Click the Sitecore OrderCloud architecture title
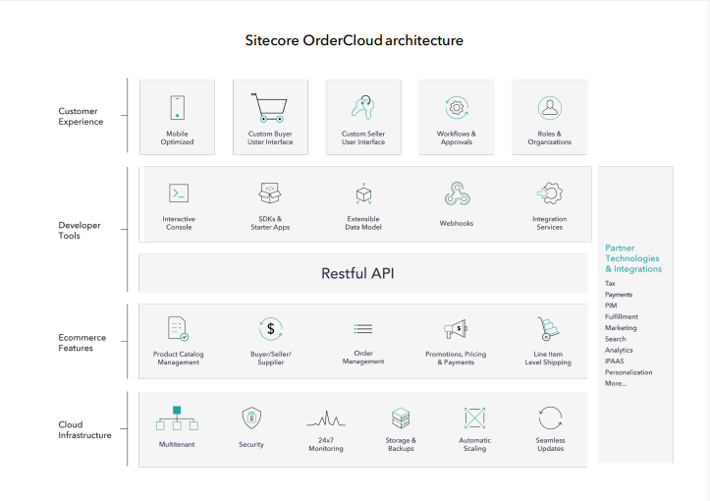This screenshot has width=710, height=501. (x=355, y=40)
